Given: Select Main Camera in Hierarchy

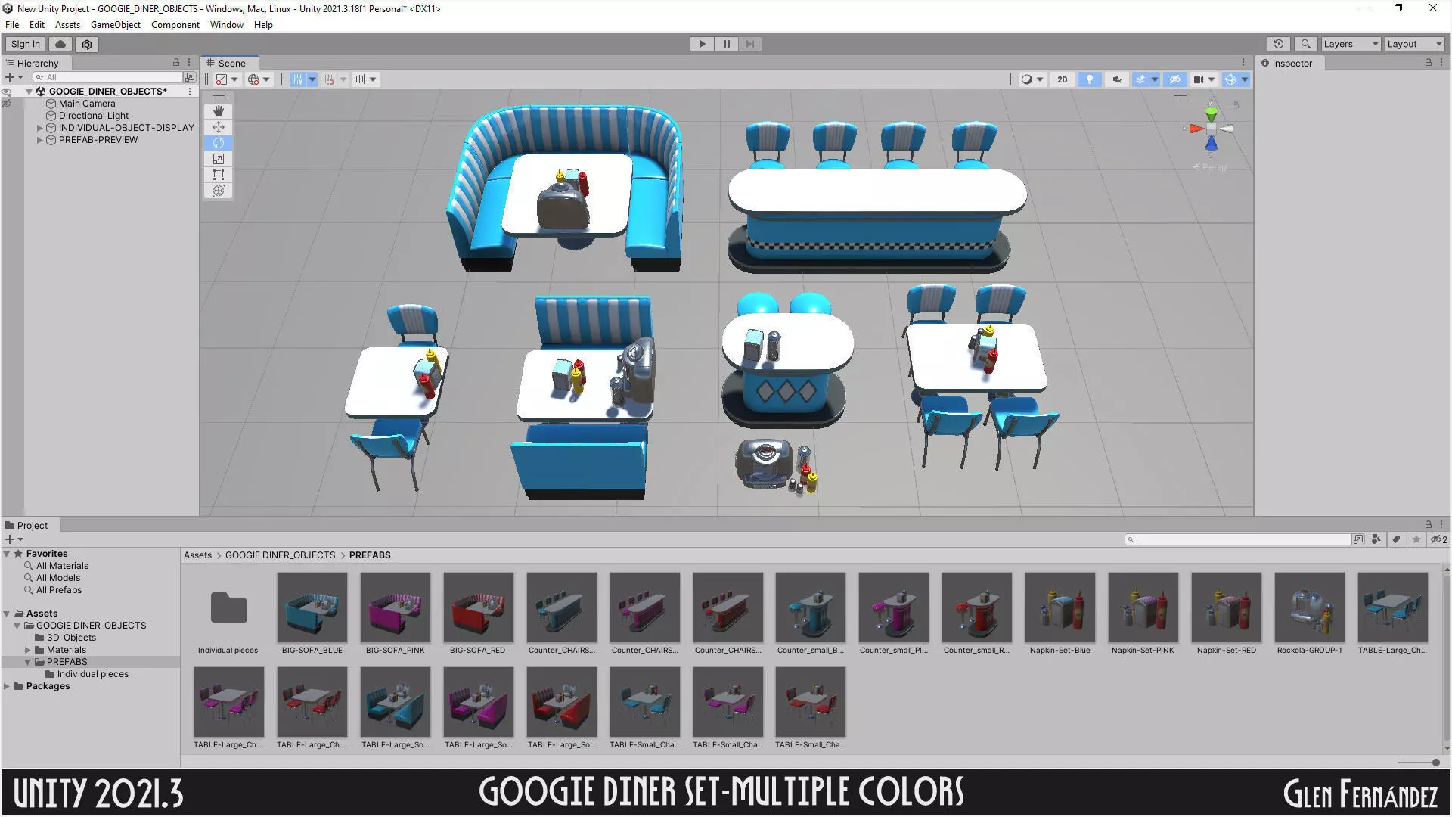Looking at the screenshot, I should [87, 104].
